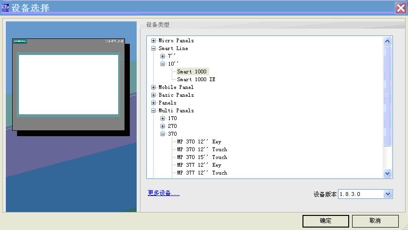The height and width of the screenshot is (230, 408).
Task: Select MP 370 15'' Touch device
Action: click(x=202, y=157)
